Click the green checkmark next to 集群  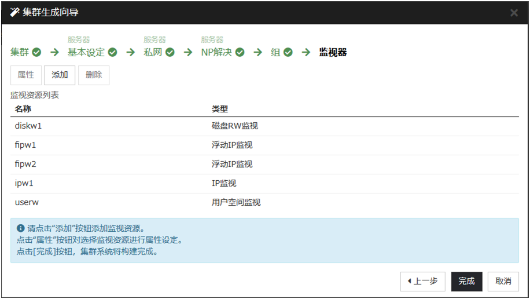pos(36,53)
